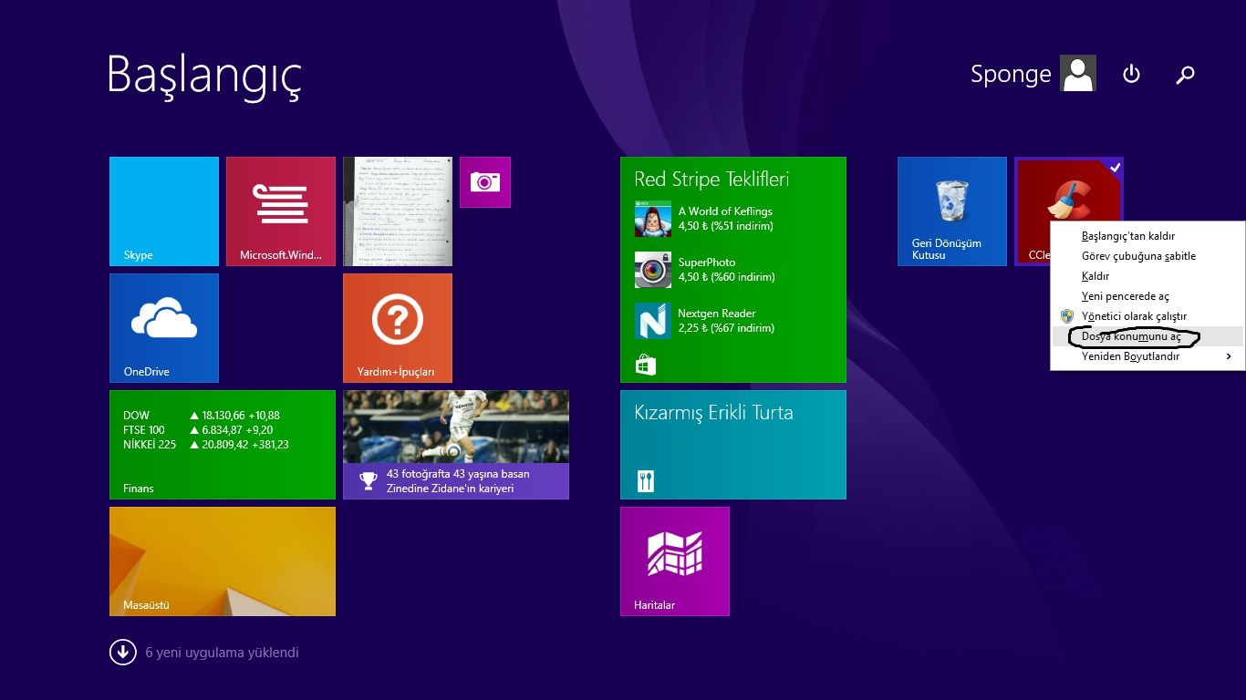Screen dimensions: 1246x700
Task: Click 6 yeni uygulama yüklendi link
Action: tap(222, 653)
